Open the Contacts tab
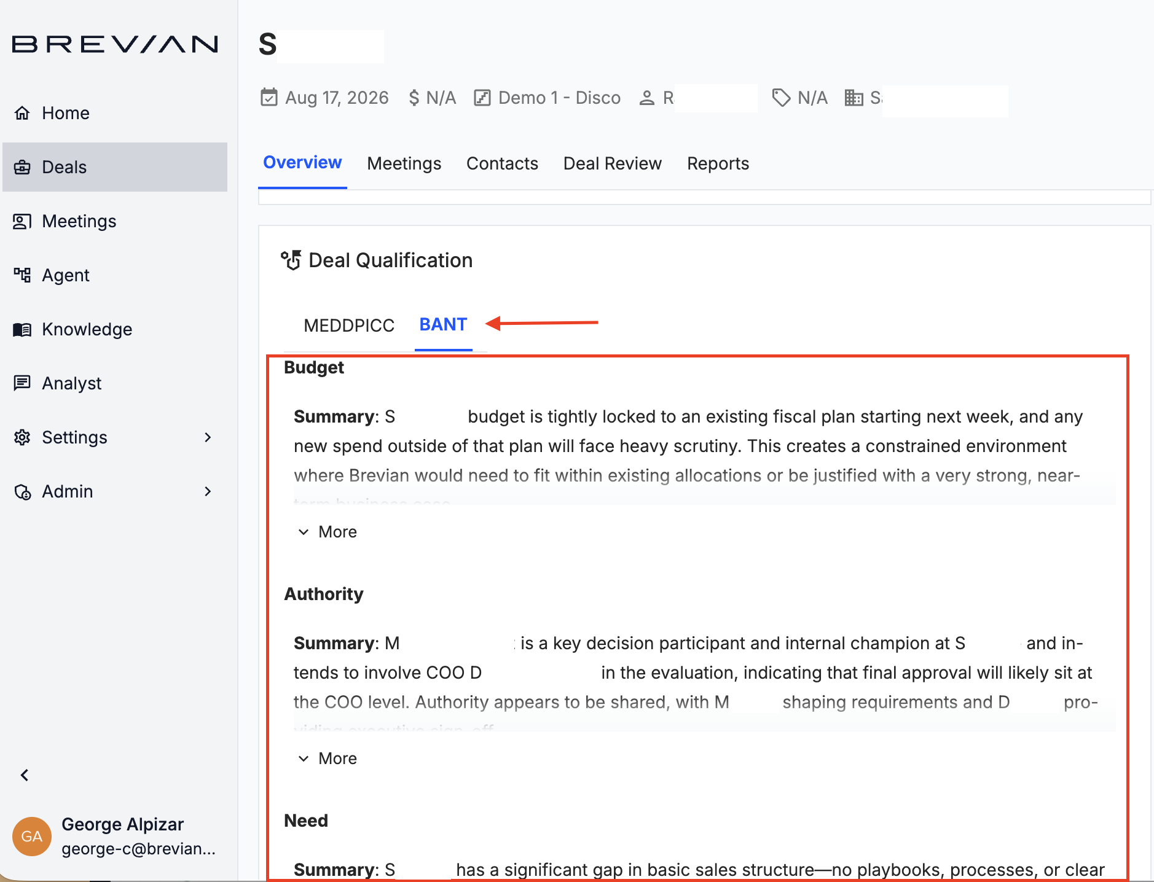This screenshot has height=882, width=1154. 502,163
